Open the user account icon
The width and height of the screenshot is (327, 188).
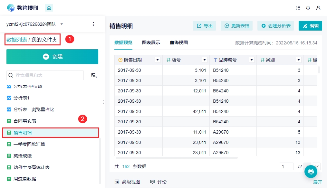tap(318, 8)
